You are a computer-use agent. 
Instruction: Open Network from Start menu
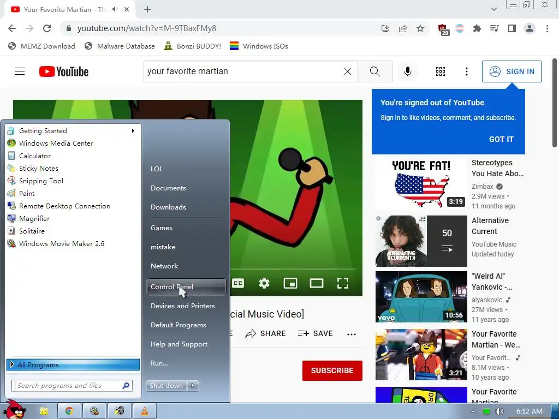(x=164, y=266)
